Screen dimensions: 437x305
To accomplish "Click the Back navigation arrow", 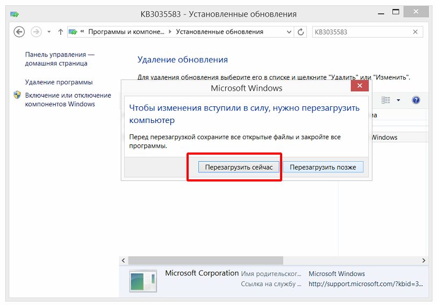I will pos(19,32).
